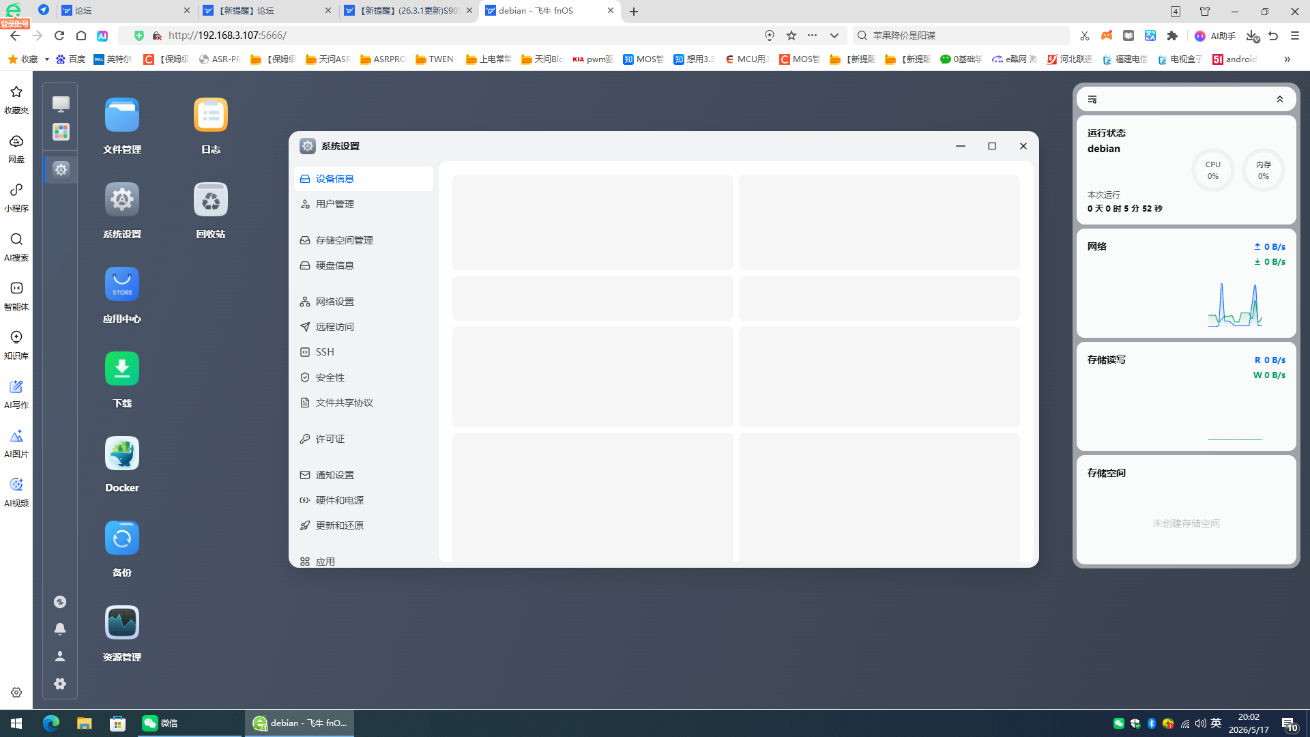This screenshot has height=737, width=1310.
Task: Open browser sidebar 网盘 cloud drive
Action: [x=16, y=149]
